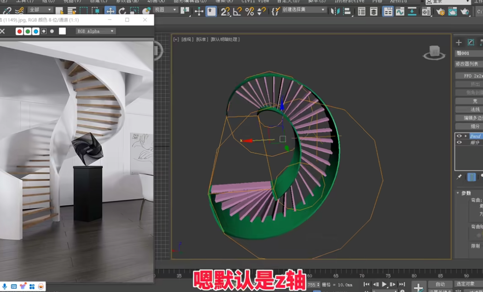Open the RGB Alpha channel dropdown
This screenshot has height=292, width=483.
click(x=96, y=31)
